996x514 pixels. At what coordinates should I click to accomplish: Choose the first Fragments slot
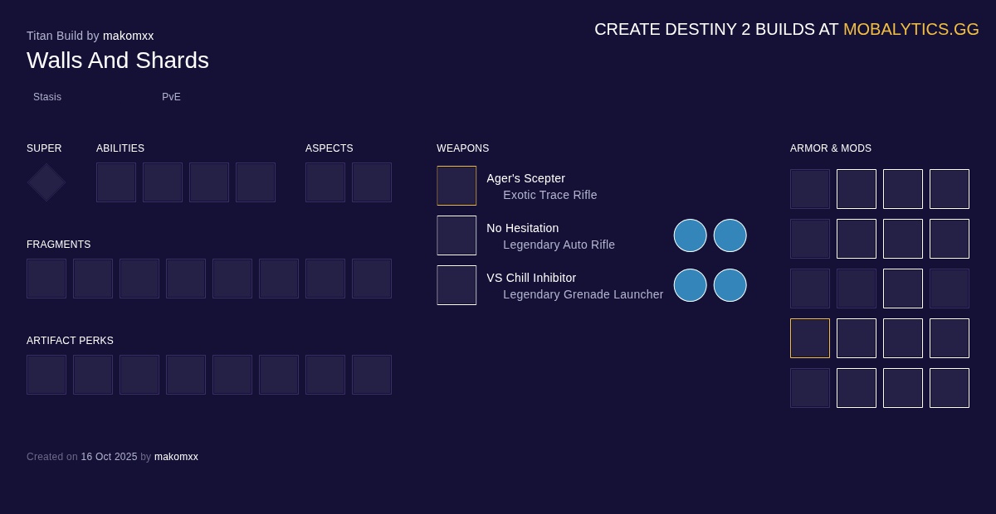[46, 279]
